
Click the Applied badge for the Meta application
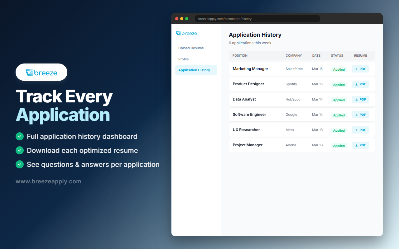pos(339,130)
